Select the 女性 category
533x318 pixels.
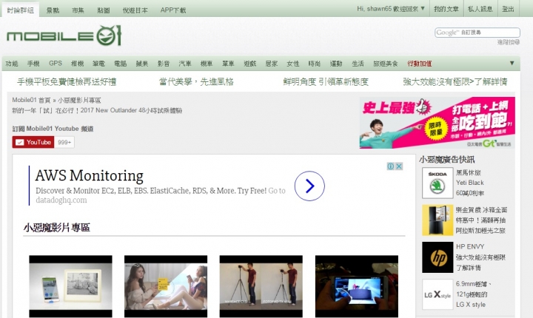[292, 64]
